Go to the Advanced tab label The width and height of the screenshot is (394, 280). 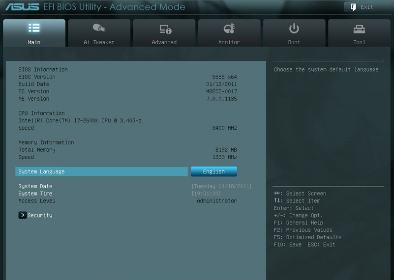coord(164,42)
